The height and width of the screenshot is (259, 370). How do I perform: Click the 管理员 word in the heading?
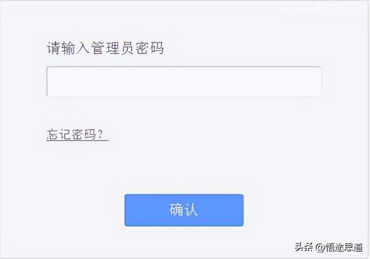coord(113,48)
